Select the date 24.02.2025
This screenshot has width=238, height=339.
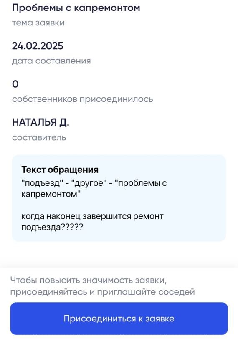tap(38, 46)
